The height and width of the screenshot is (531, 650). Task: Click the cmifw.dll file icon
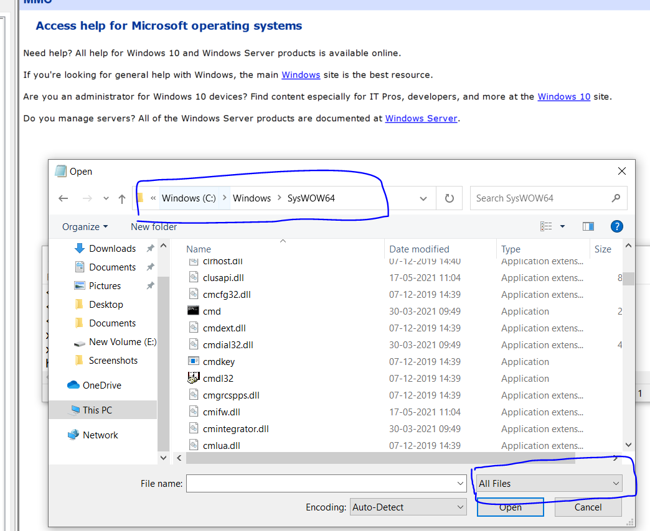(194, 412)
